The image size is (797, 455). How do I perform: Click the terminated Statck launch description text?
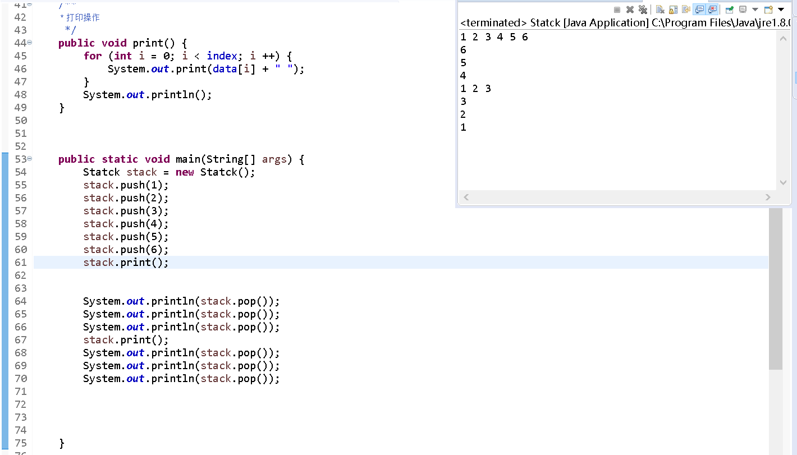pos(625,23)
